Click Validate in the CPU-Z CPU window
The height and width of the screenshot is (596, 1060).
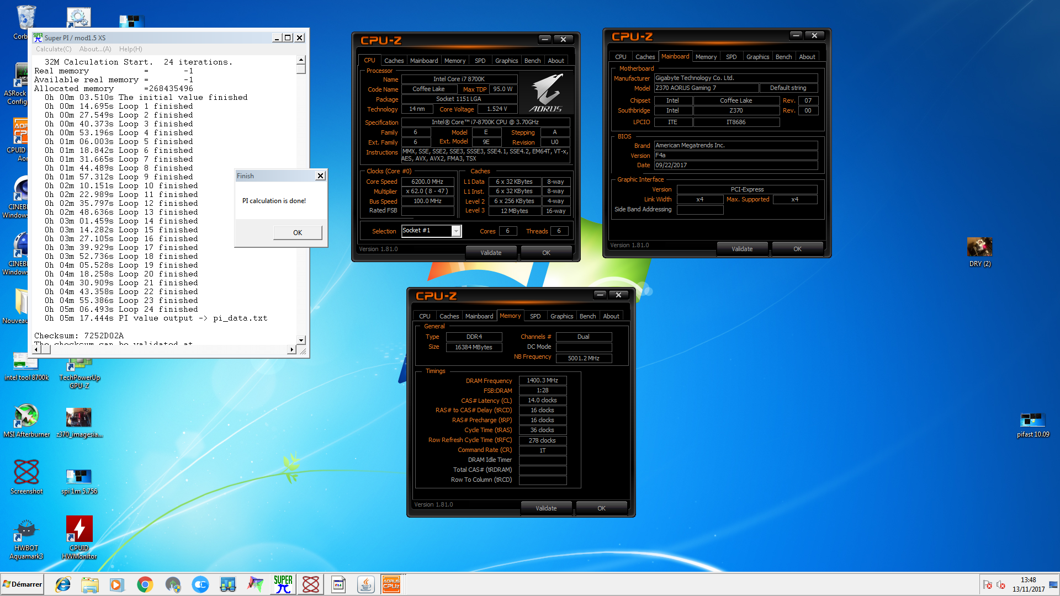[491, 253]
